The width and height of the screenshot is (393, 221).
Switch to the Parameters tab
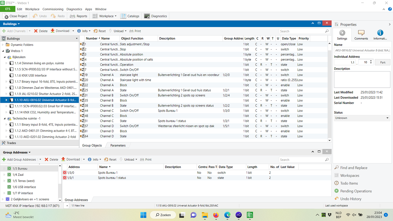[118, 145]
